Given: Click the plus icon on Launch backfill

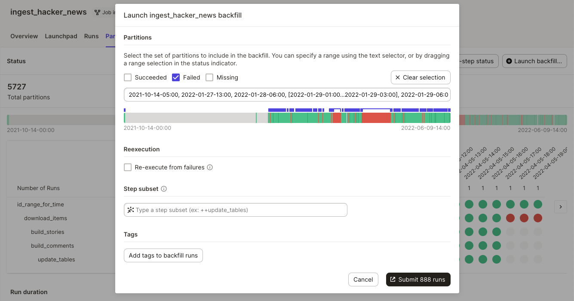Looking at the screenshot, I should tap(510, 61).
